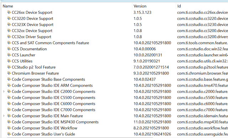Click the IDE MSP430 Components feature icon
Image resolution: width=228 pixels, height=138 pixels.
click(x=9, y=122)
